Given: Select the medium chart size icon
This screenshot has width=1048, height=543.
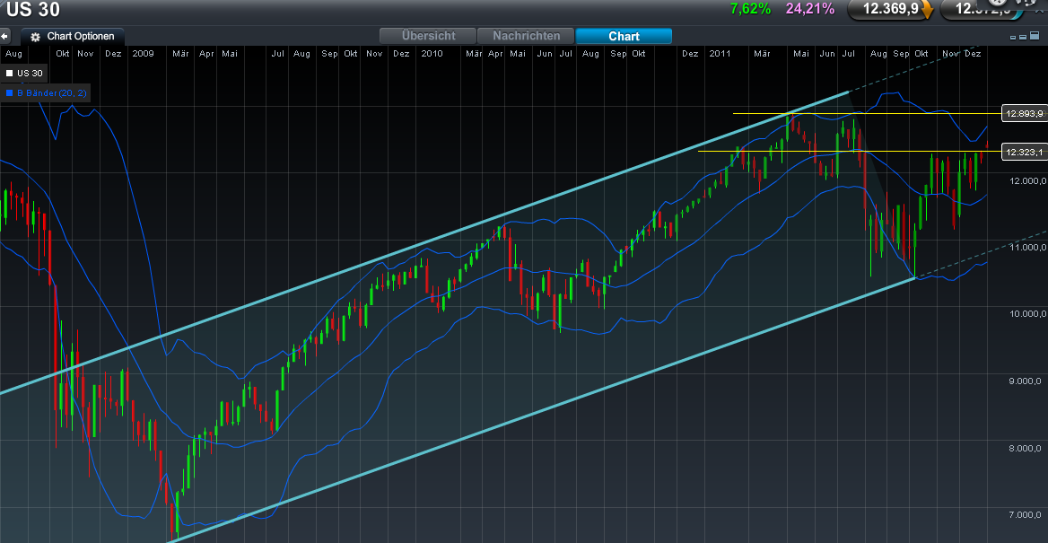Looking at the screenshot, I should point(1023,37).
